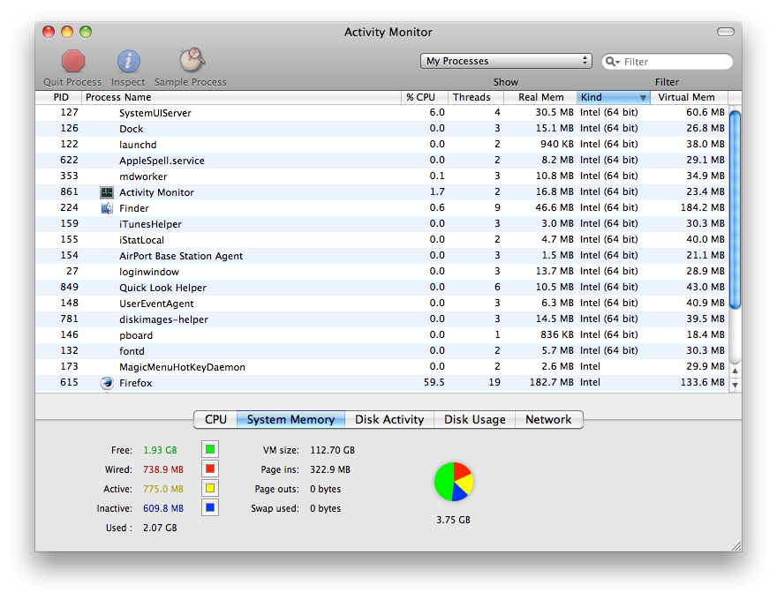
Task: Select the fontd process row
Action: [382, 350]
